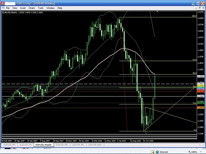
Task: Click the yellow price label 1.3794
Action: 201,86
